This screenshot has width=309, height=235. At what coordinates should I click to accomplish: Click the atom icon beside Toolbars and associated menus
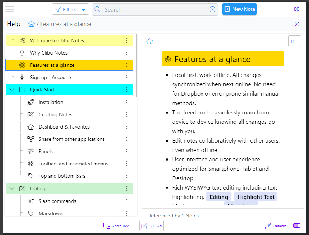coord(31,164)
